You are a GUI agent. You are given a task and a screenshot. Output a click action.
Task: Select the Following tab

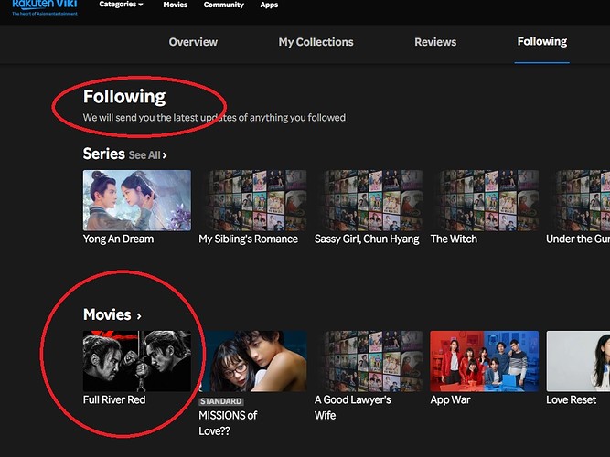coord(542,42)
